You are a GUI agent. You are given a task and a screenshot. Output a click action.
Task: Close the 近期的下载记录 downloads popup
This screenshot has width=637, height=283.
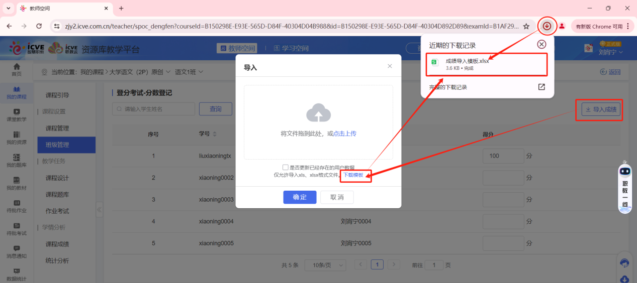pos(541,44)
